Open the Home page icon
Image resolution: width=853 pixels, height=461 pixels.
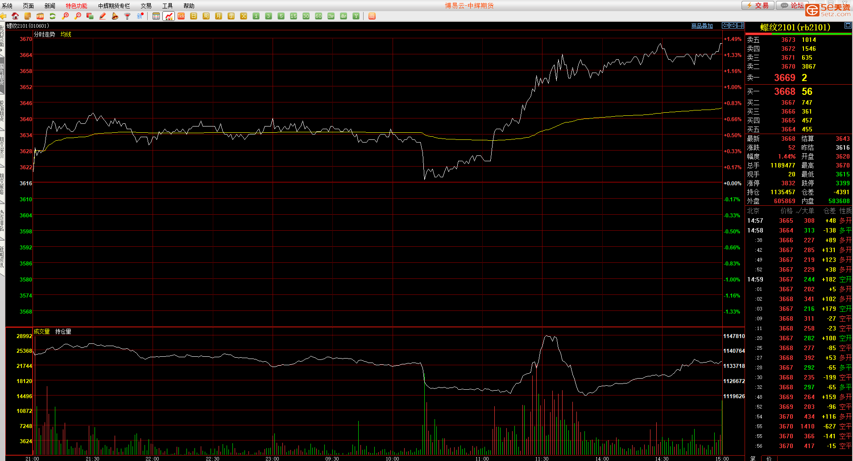tap(15, 16)
